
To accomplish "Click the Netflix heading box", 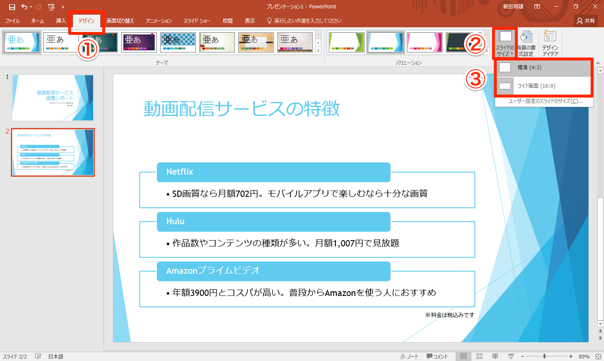I will [x=273, y=172].
